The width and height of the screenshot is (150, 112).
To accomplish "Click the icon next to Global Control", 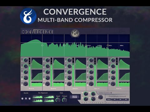I will click(111, 93).
